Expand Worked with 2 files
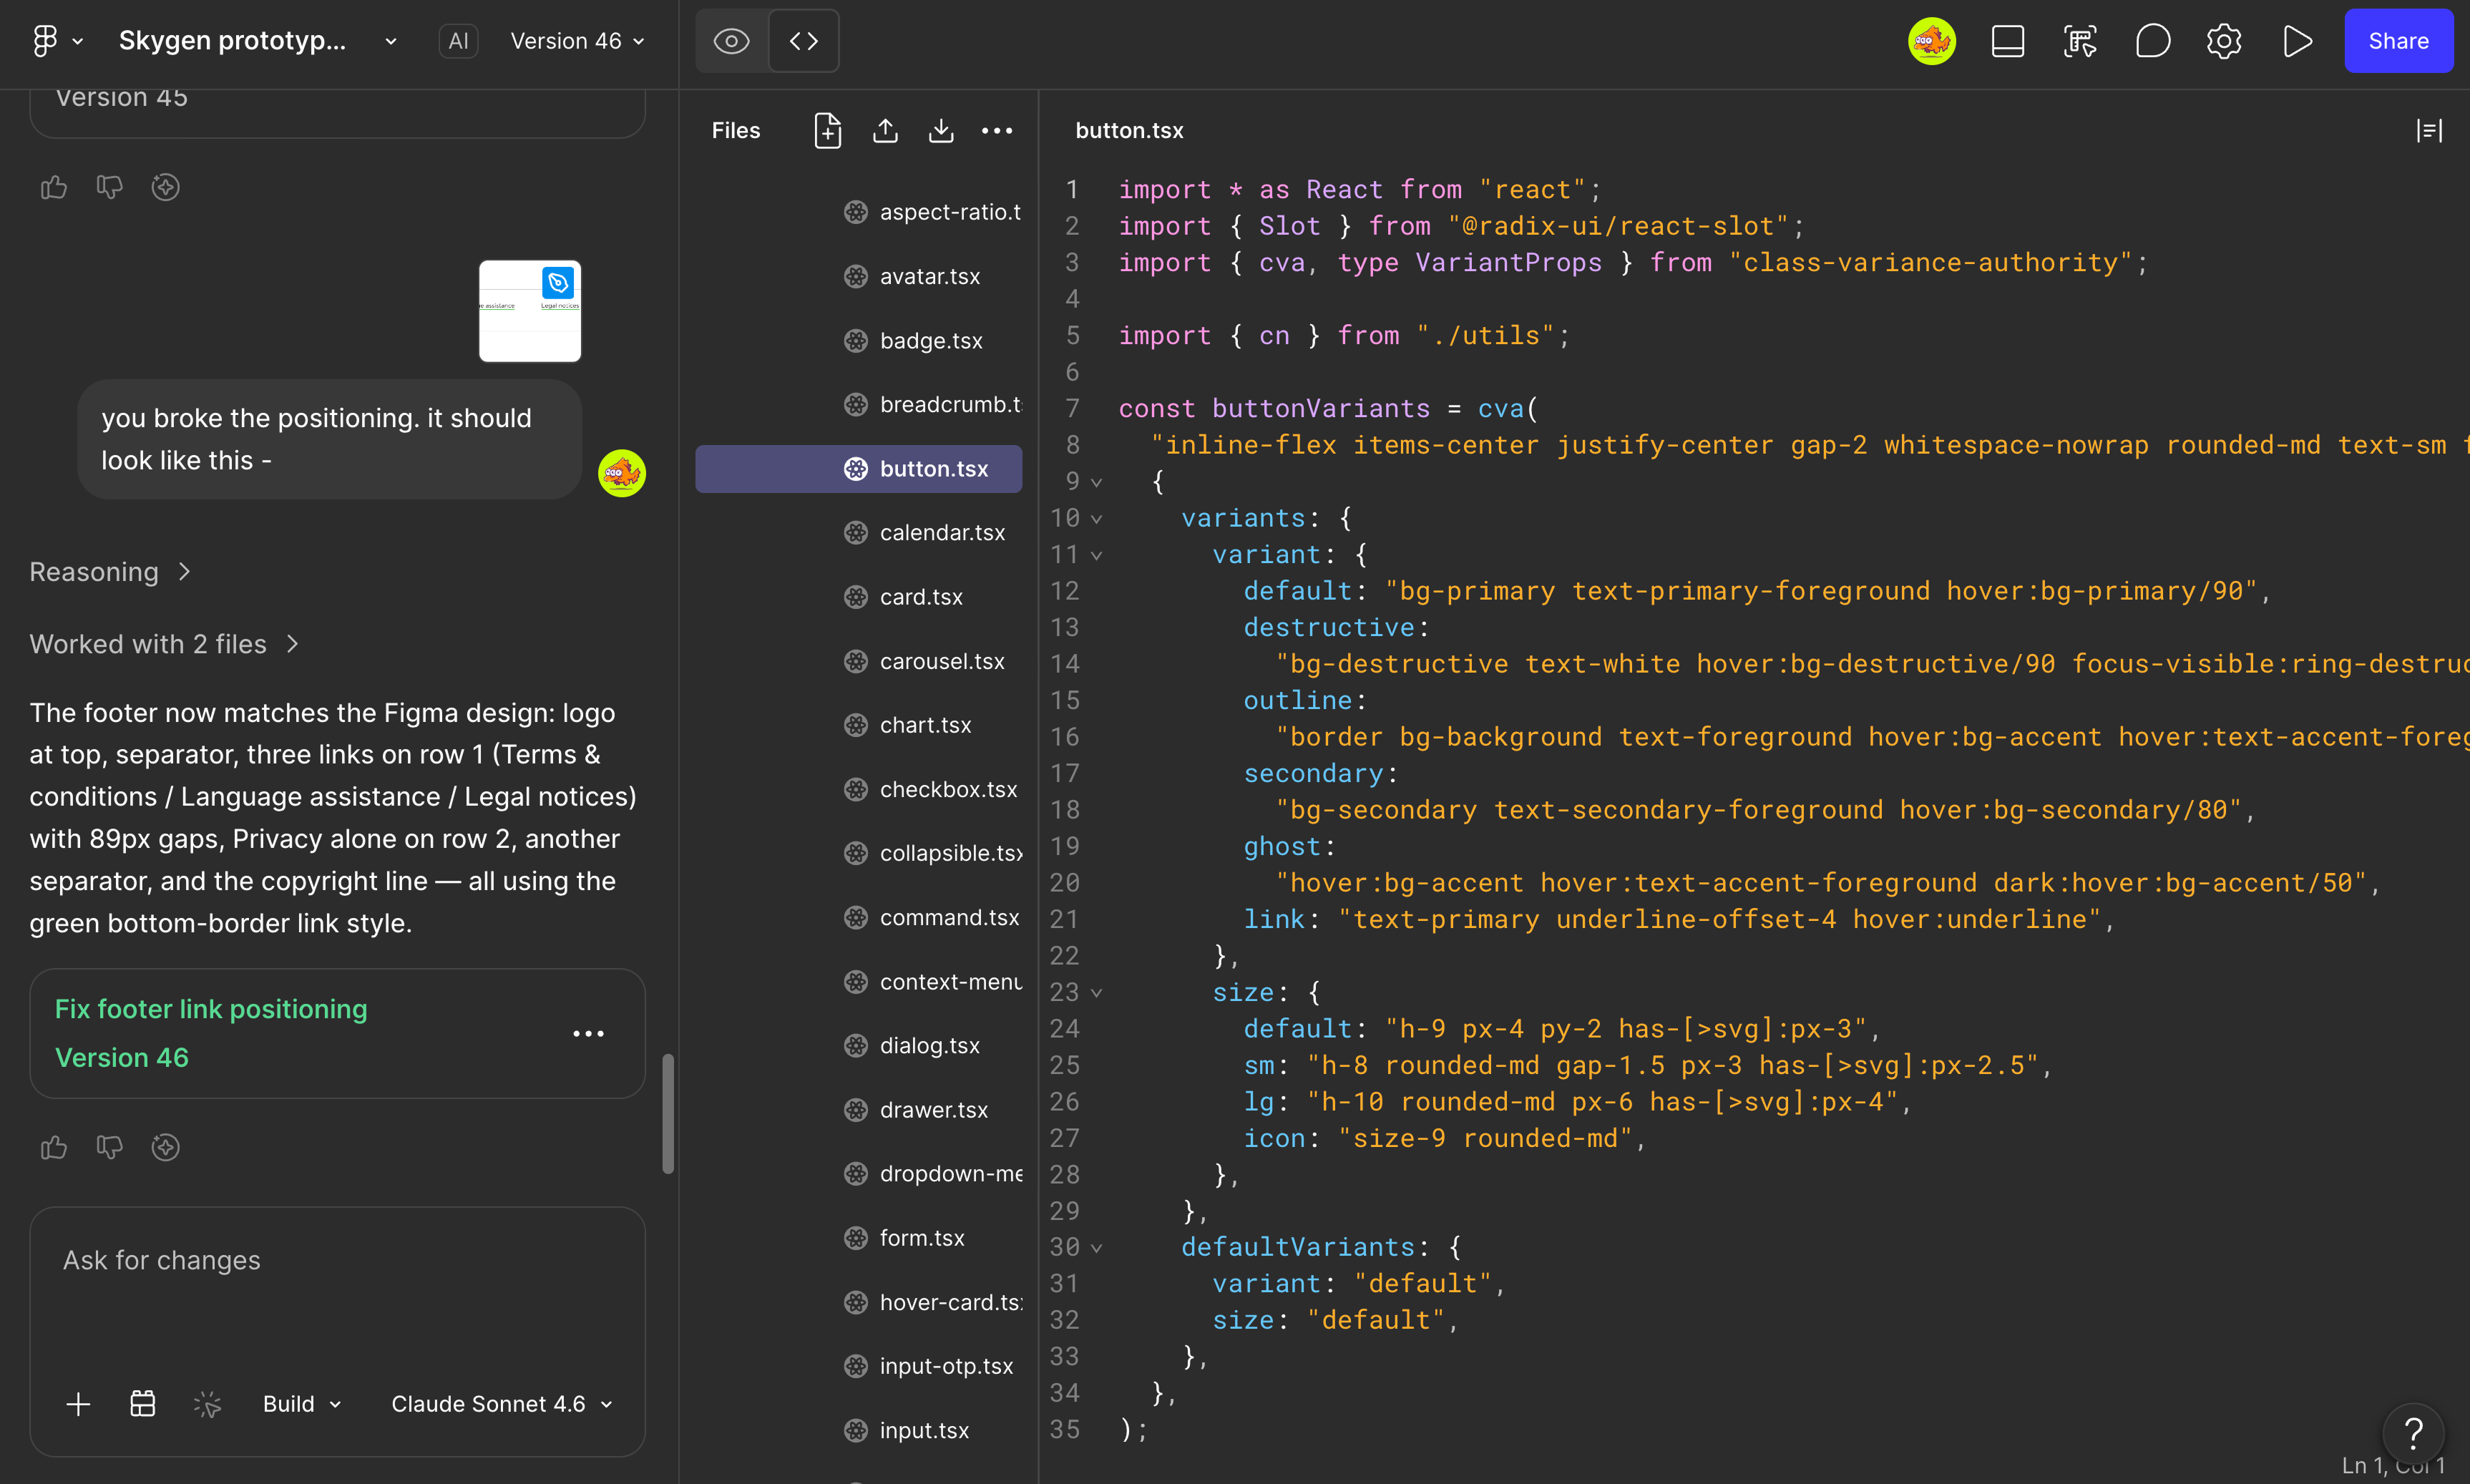The image size is (2470, 1484). (165, 644)
